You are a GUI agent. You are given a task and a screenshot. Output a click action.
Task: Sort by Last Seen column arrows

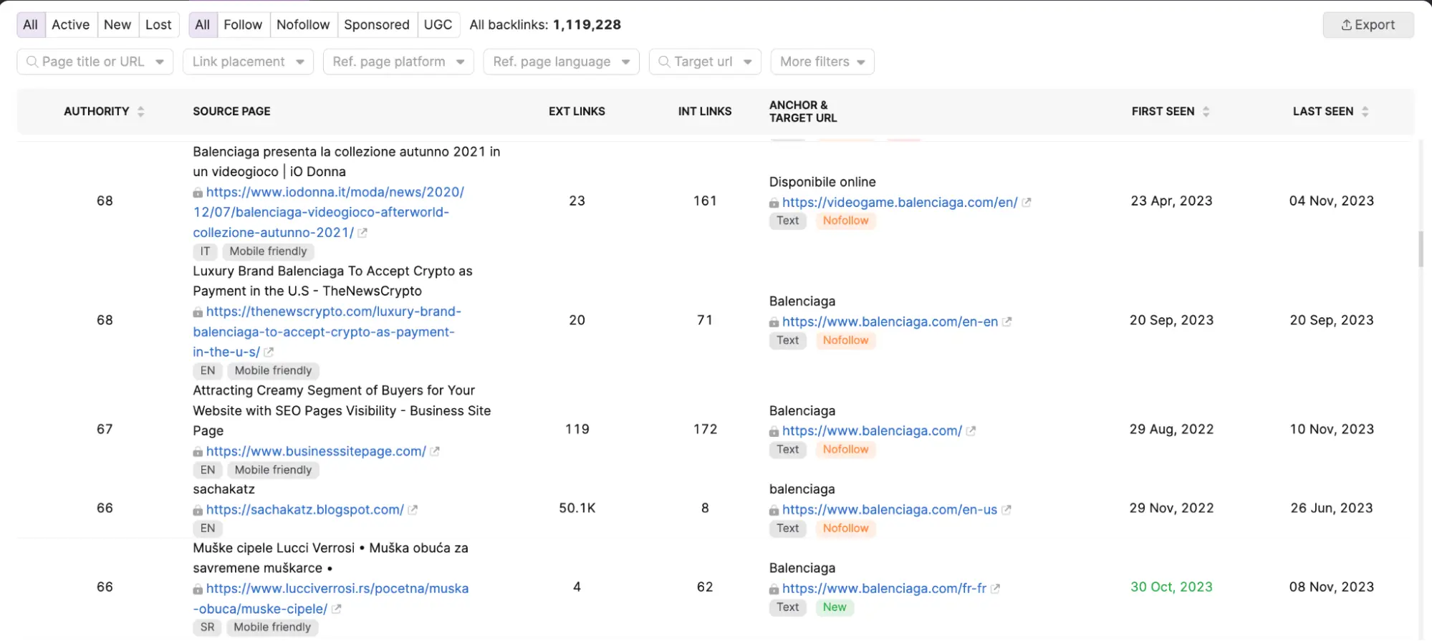[x=1365, y=112]
